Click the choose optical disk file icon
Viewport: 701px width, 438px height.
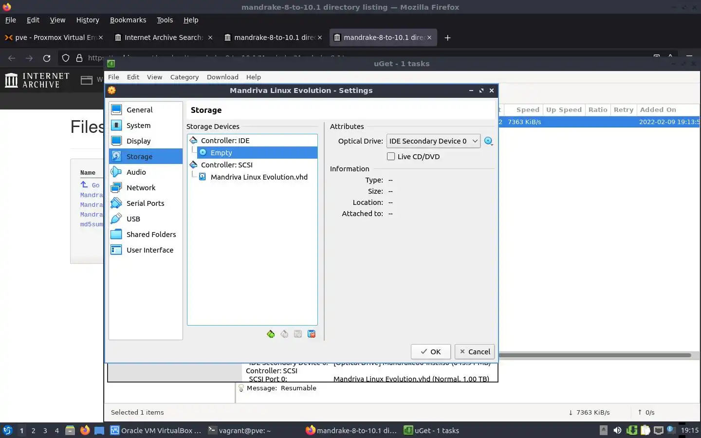(x=489, y=141)
